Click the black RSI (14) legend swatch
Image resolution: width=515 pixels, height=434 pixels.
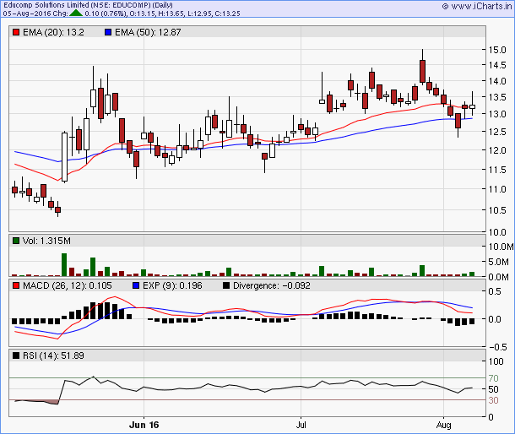(x=16, y=355)
